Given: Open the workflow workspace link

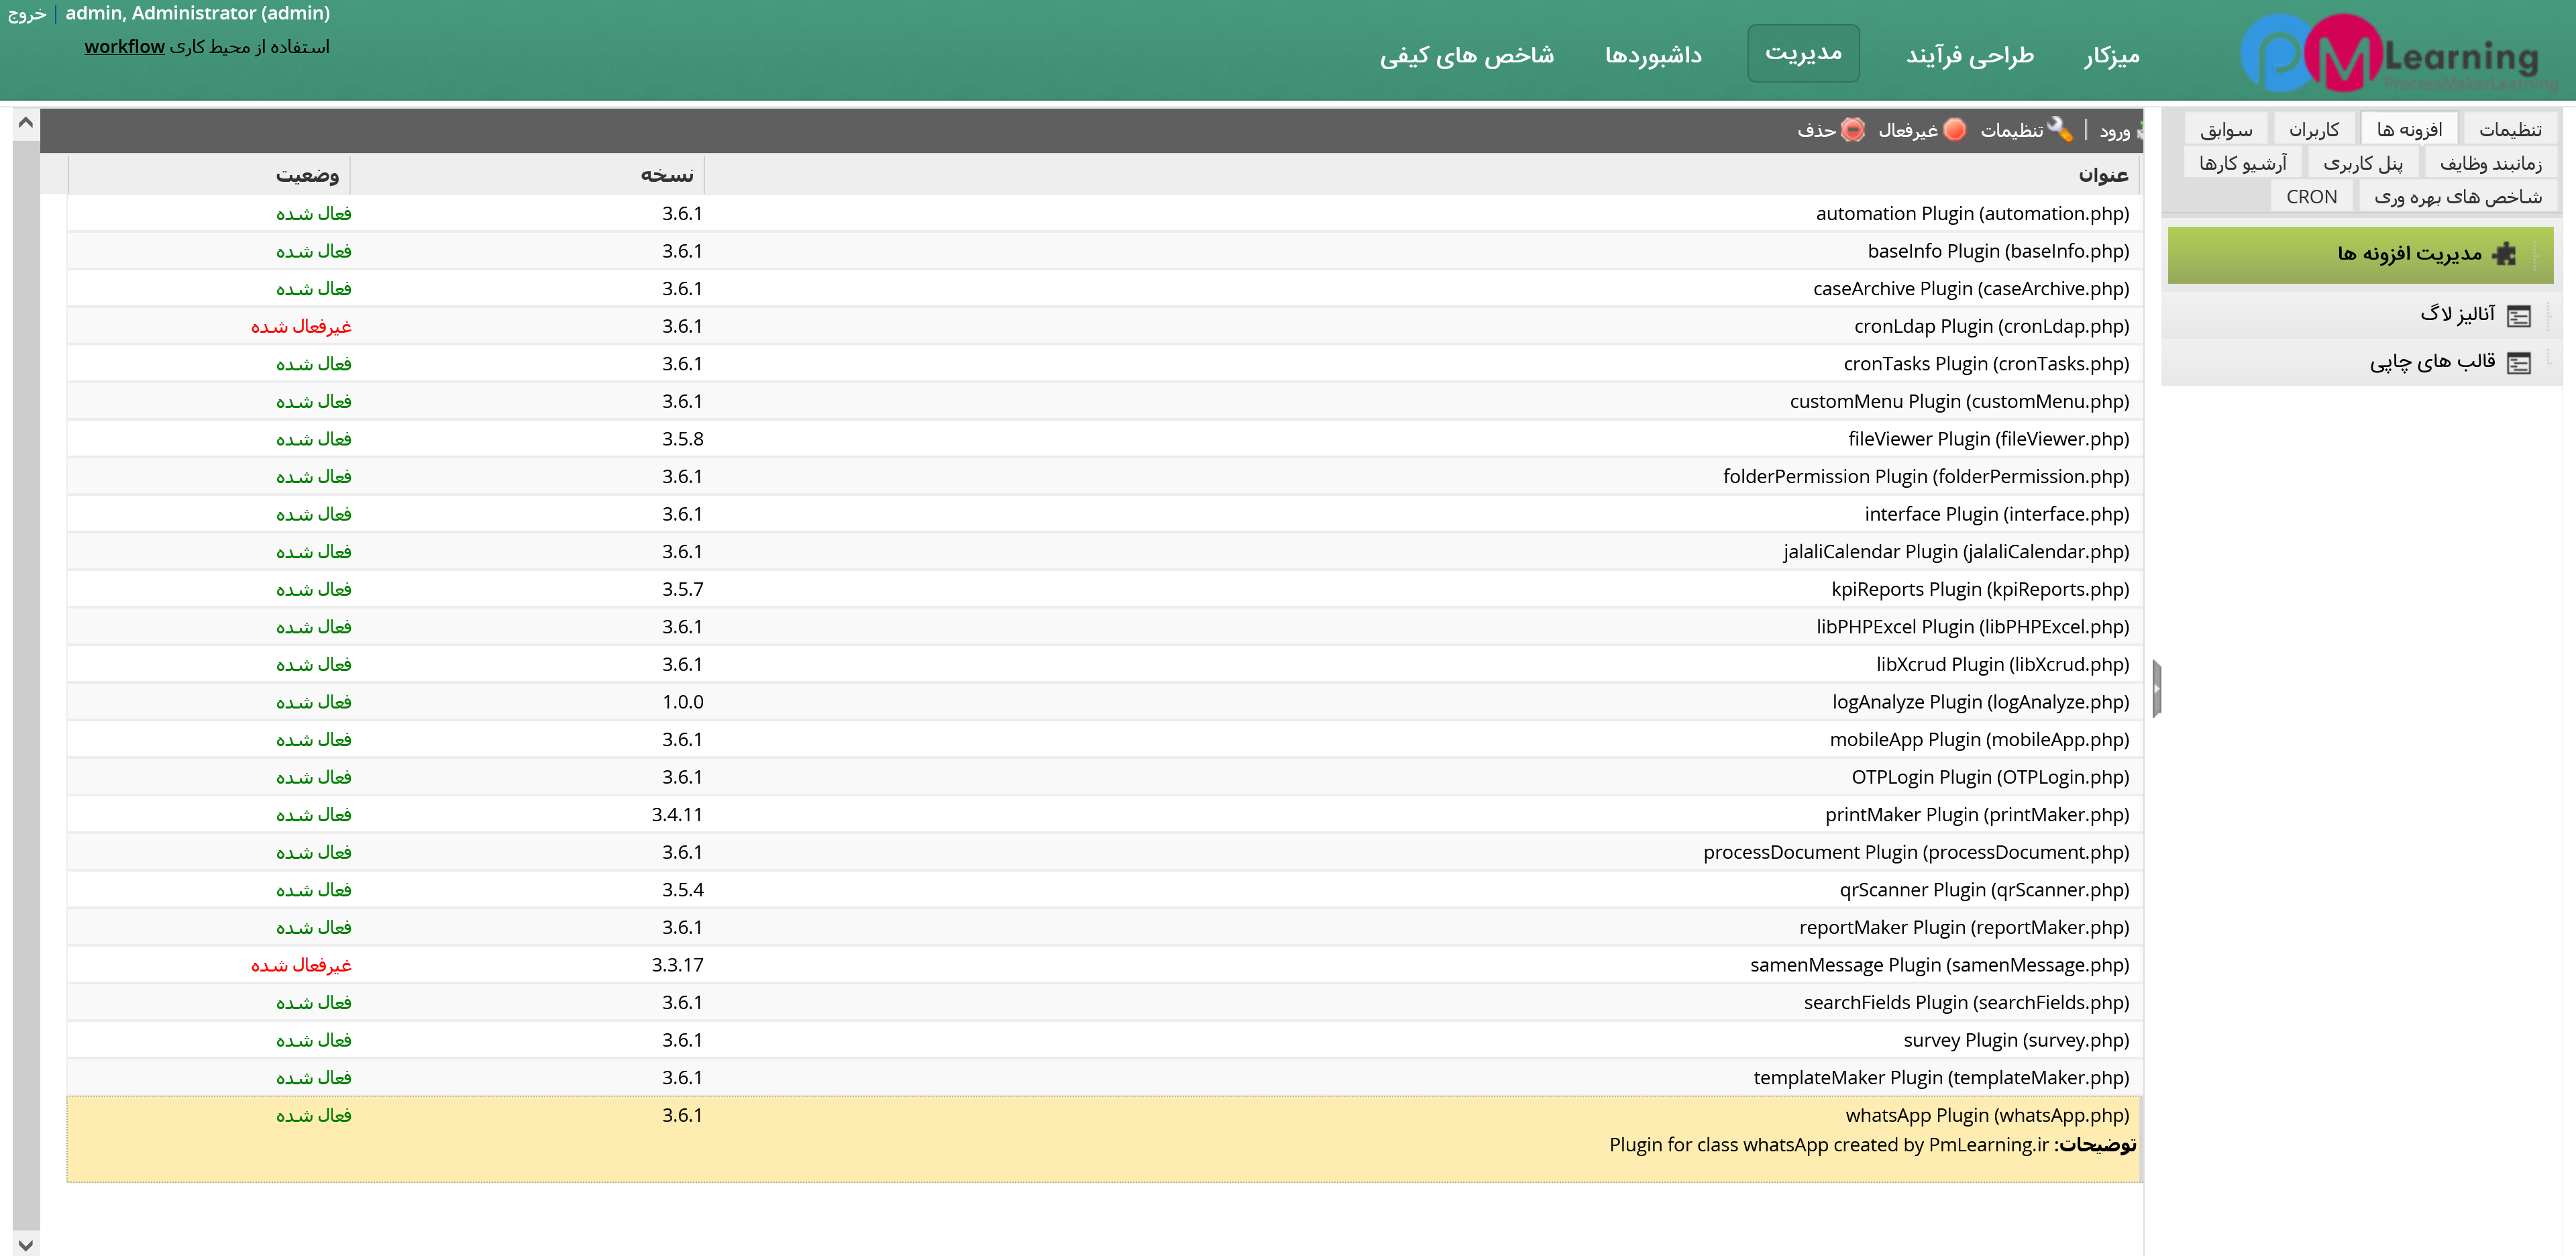Looking at the screenshot, I should [x=124, y=47].
